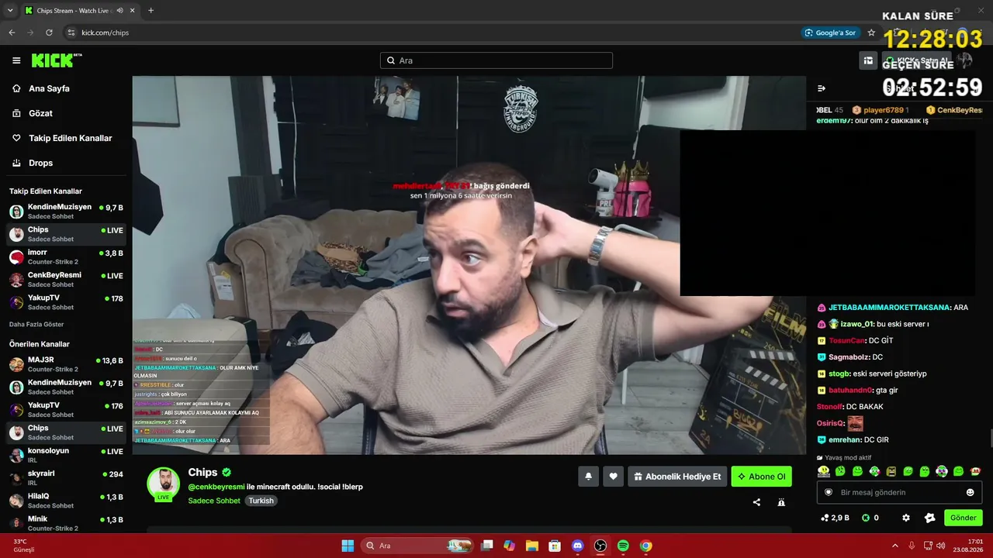Go to Ana Sayfa
The height and width of the screenshot is (558, 993).
(x=49, y=88)
